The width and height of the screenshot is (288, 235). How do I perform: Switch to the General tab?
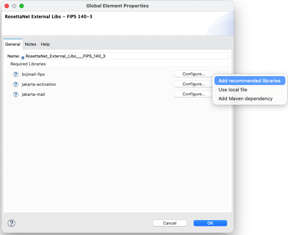[x=13, y=44]
